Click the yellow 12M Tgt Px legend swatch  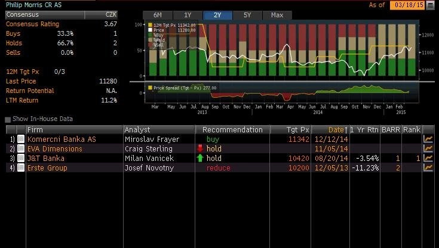(x=150, y=25)
